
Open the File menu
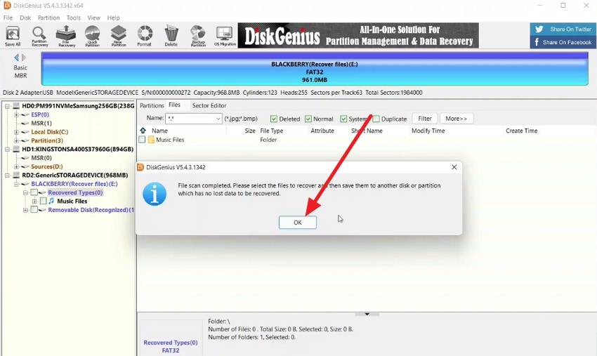coord(8,18)
